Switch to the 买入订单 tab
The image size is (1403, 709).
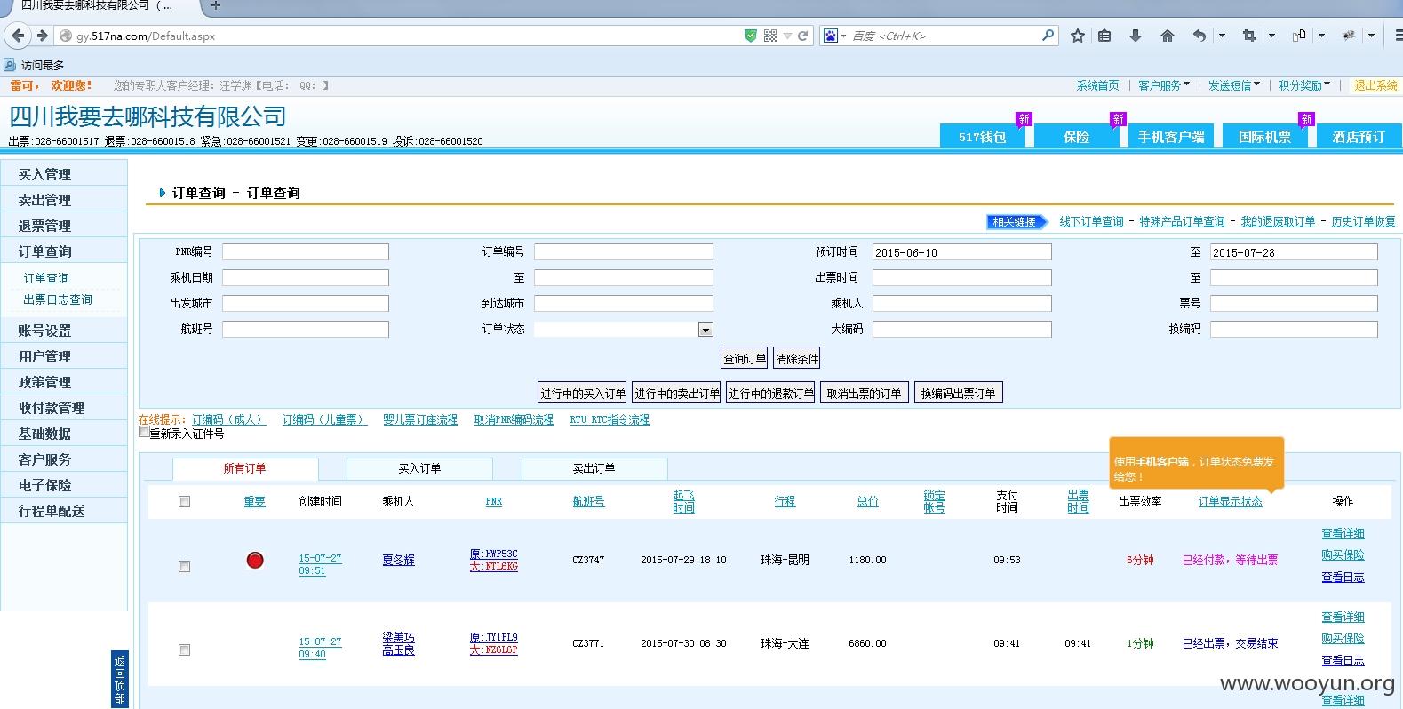419,468
